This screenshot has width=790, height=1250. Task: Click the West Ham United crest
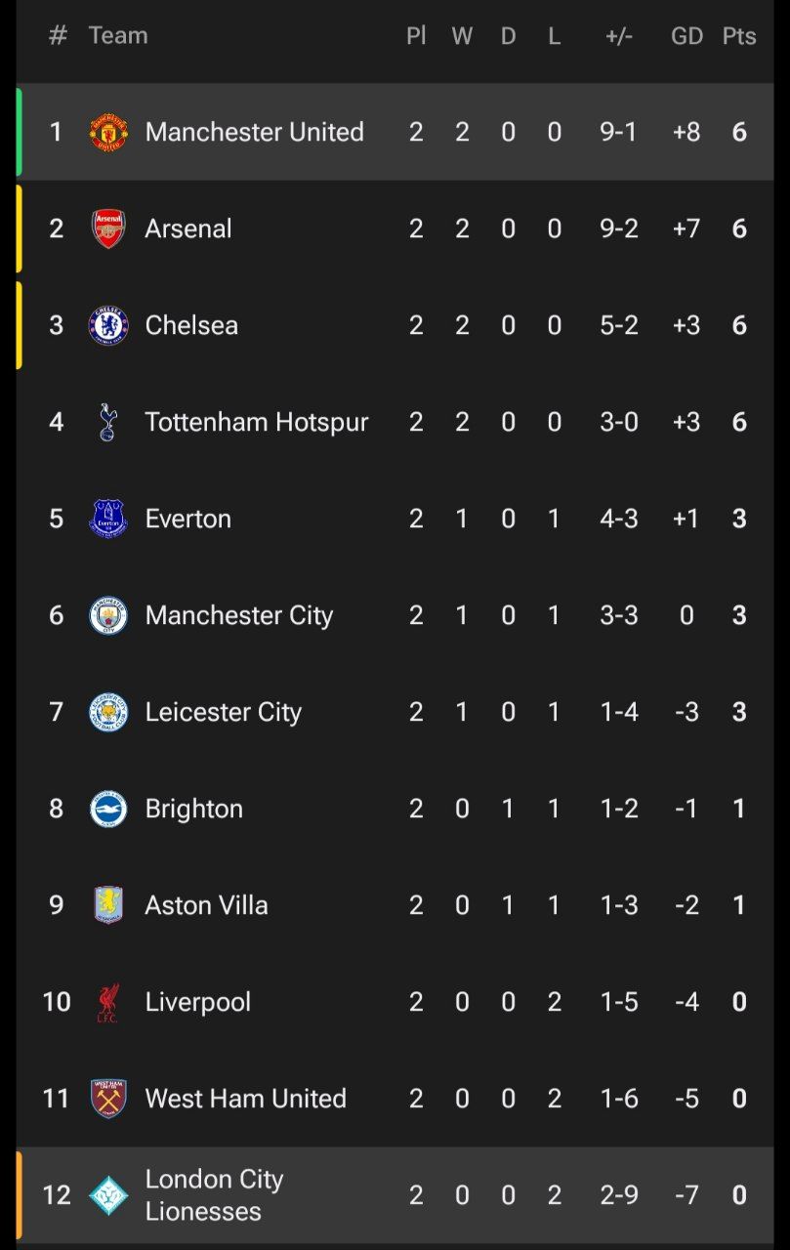(108, 1099)
